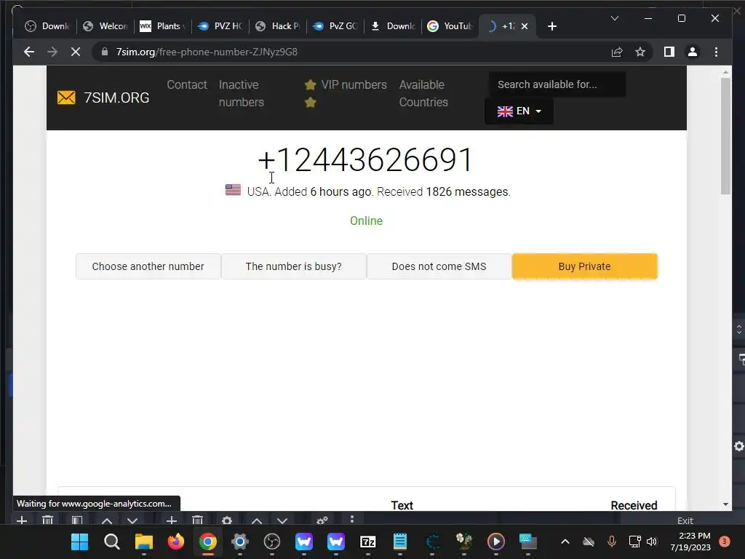The width and height of the screenshot is (745, 559).
Task: Open the media player taskbar icon
Action: (496, 542)
